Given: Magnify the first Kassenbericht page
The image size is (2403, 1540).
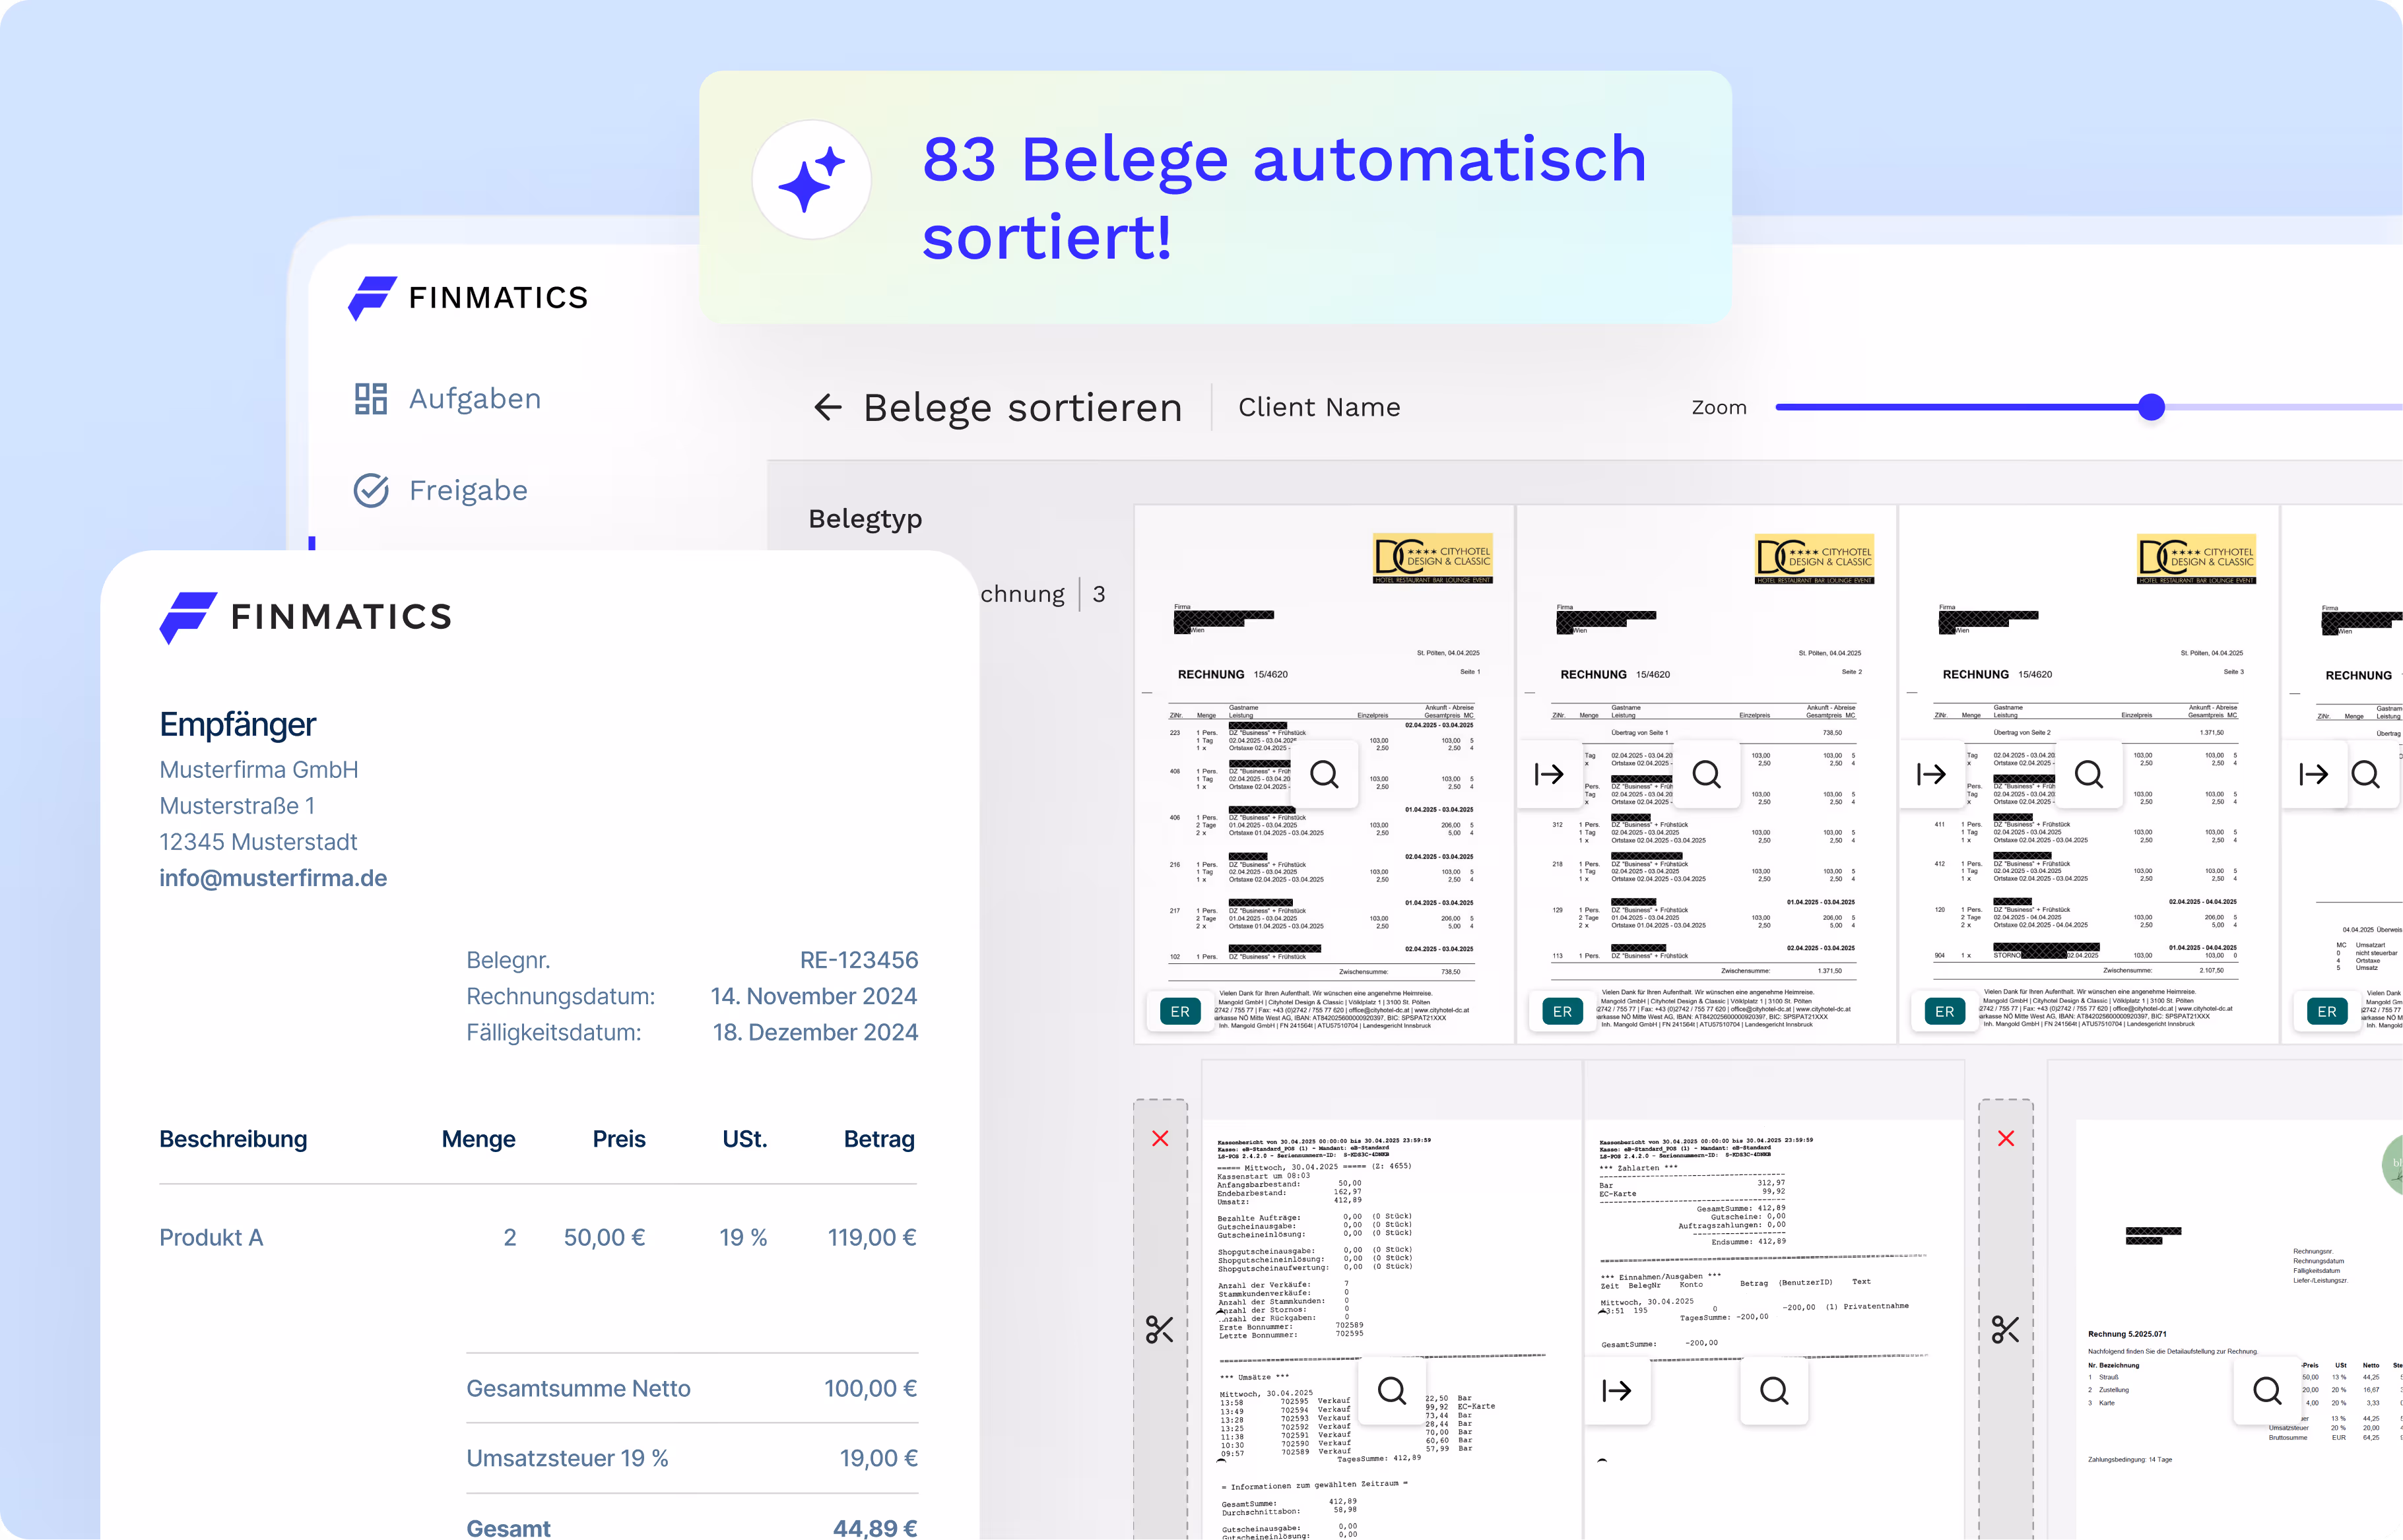Looking at the screenshot, I should [1392, 1391].
